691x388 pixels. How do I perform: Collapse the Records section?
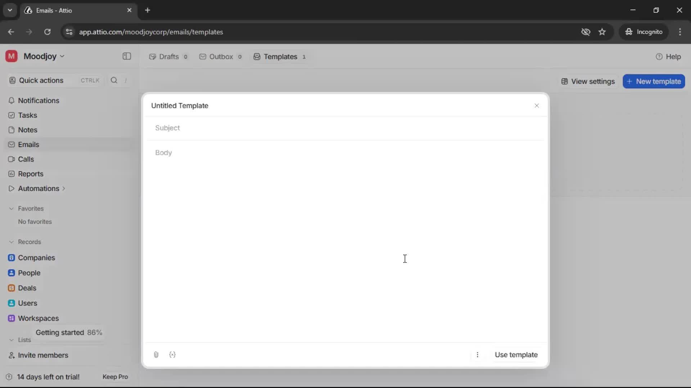(x=11, y=242)
